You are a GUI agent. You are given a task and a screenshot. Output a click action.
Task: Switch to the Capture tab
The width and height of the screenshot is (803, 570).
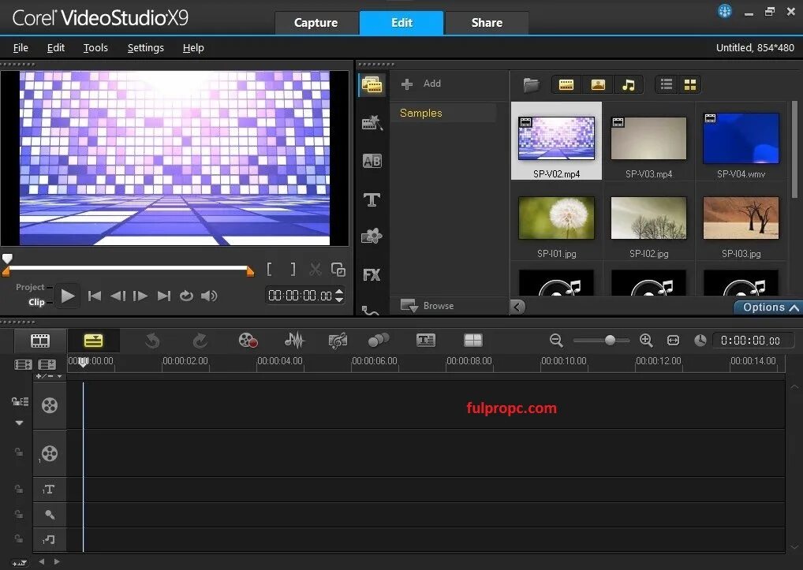point(316,23)
